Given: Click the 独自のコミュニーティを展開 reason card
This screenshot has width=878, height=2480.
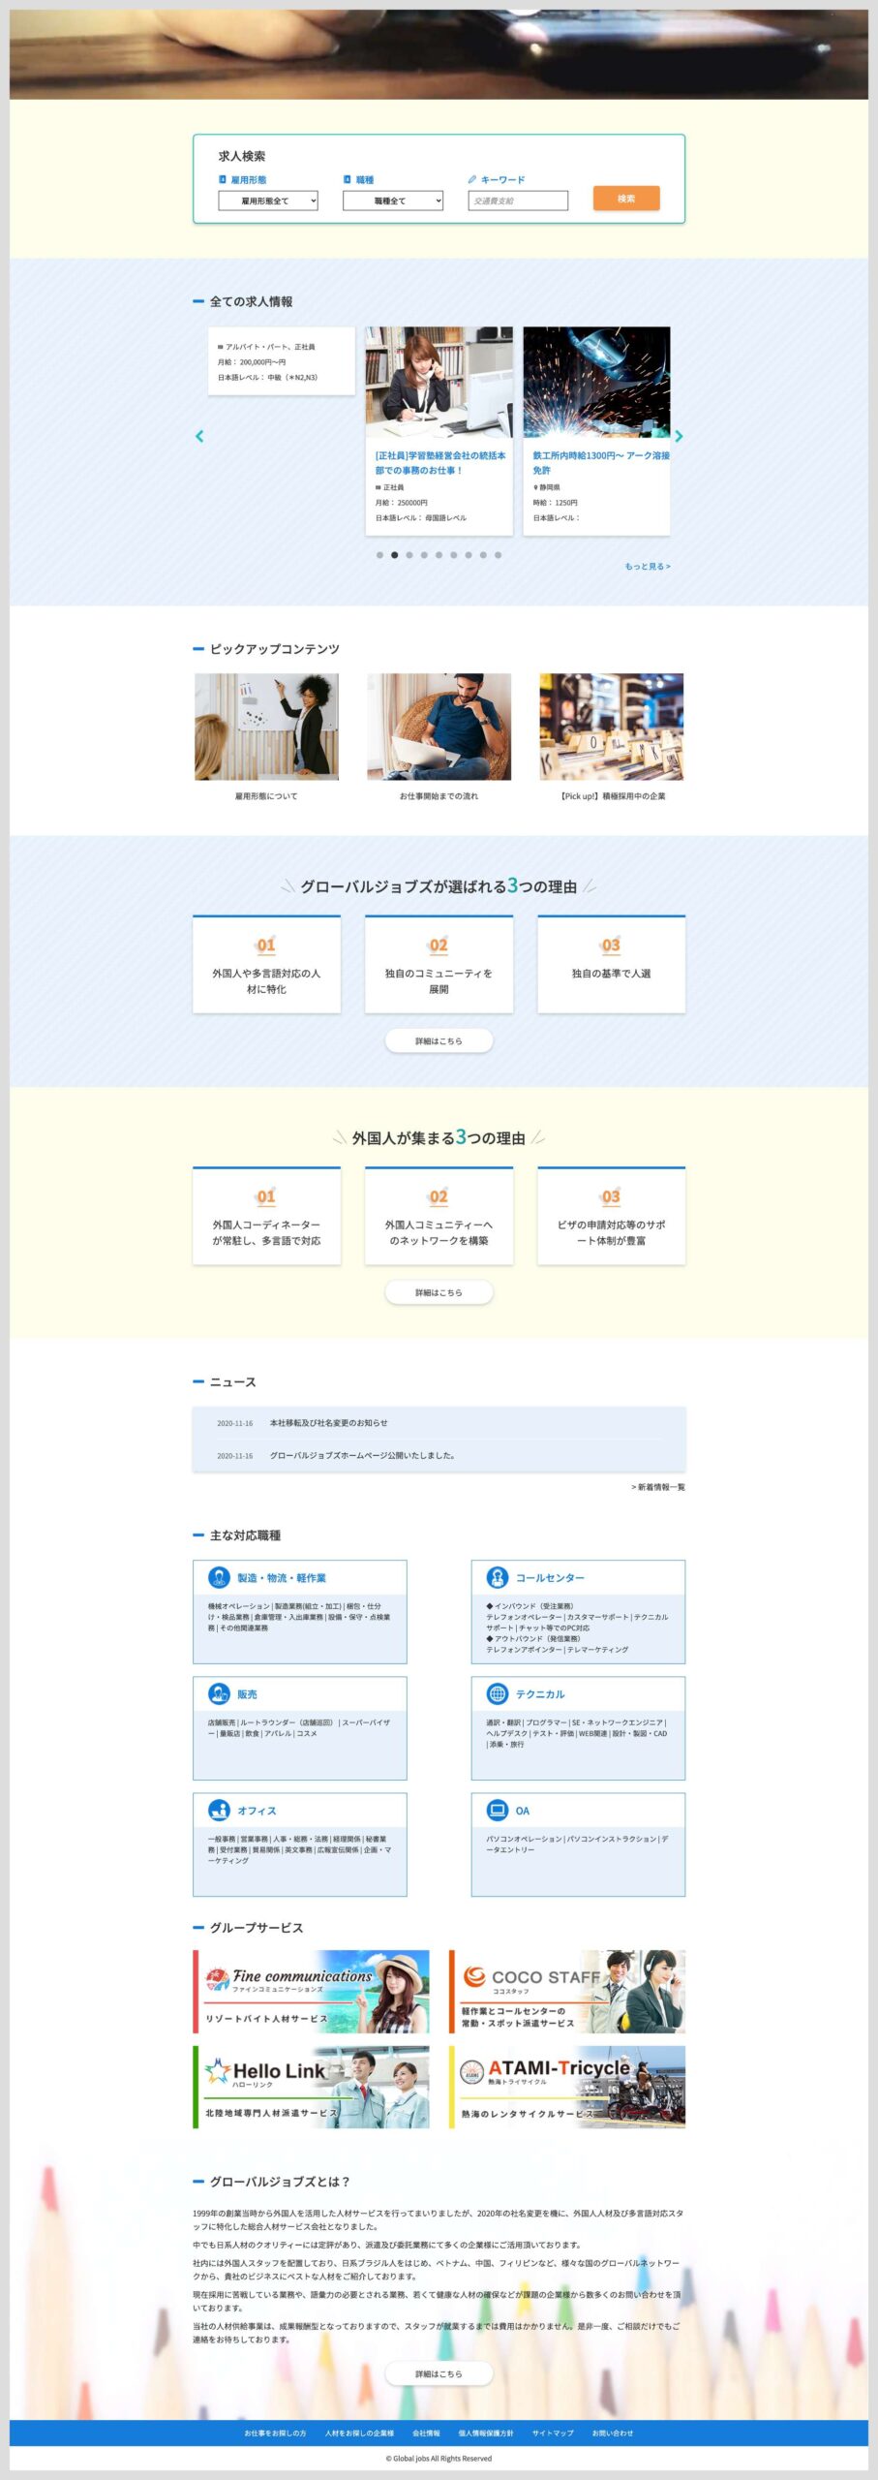Looking at the screenshot, I should pos(439,964).
